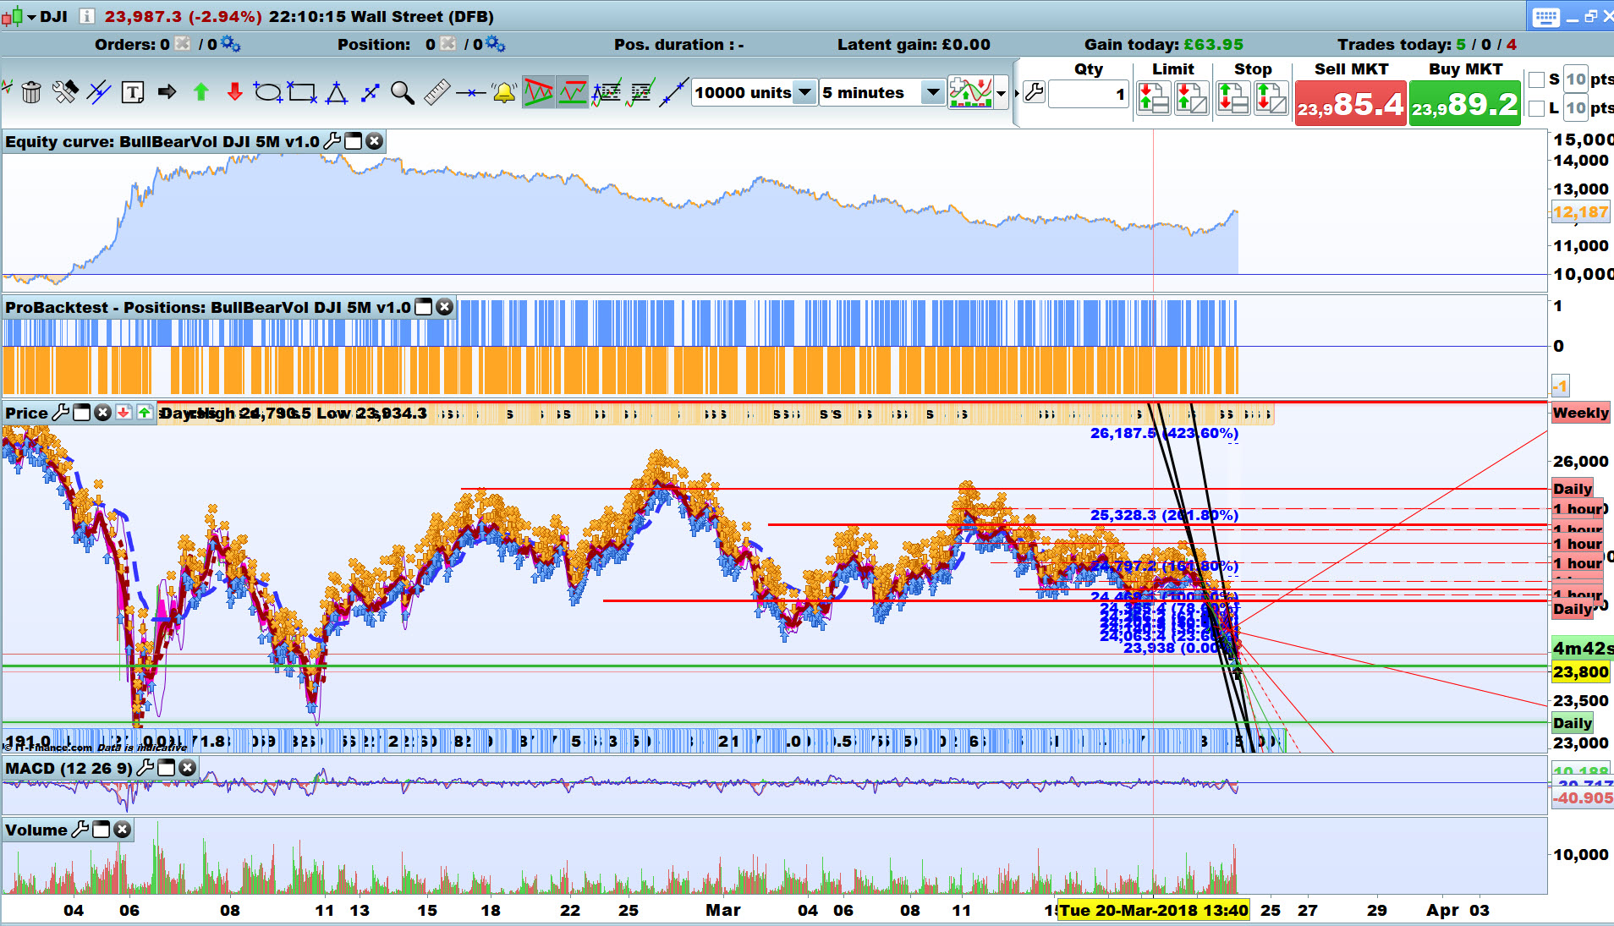This screenshot has width=1614, height=926.
Task: Close the Volume panel
Action: pyautogui.click(x=123, y=830)
